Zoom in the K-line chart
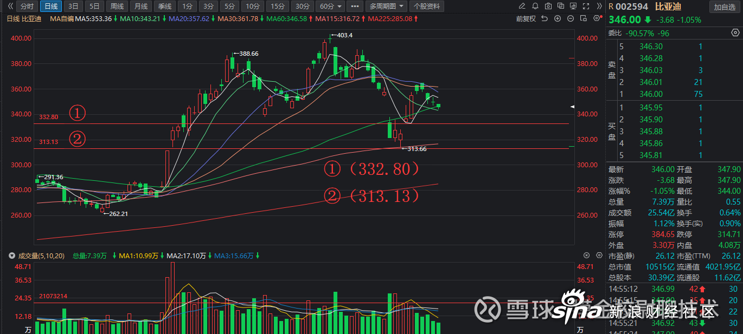Screen dimensions: 743x334 (x=558, y=18)
